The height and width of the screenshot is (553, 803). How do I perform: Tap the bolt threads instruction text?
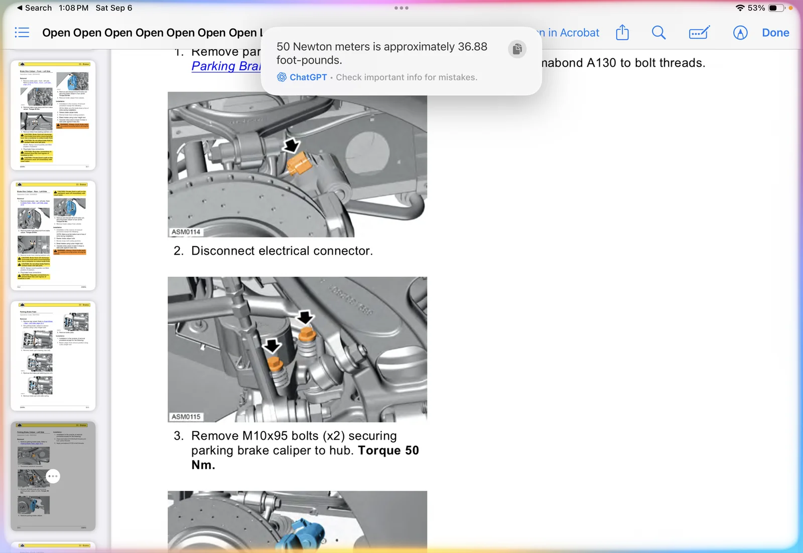[x=623, y=63]
